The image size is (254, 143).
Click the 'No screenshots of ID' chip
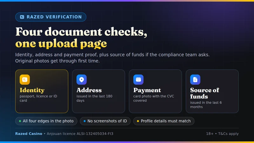105,121
